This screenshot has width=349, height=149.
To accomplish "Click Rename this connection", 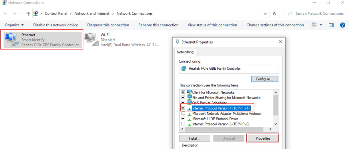I will tap(158, 25).
